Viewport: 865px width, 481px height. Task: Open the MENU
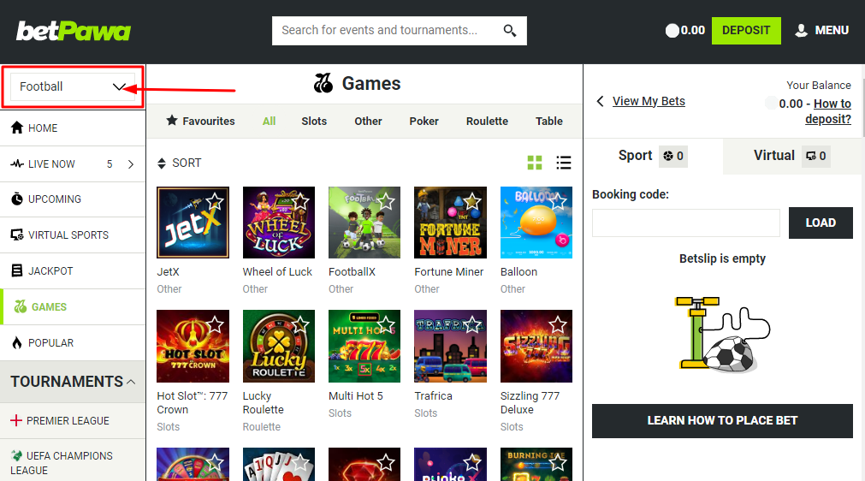click(x=822, y=30)
